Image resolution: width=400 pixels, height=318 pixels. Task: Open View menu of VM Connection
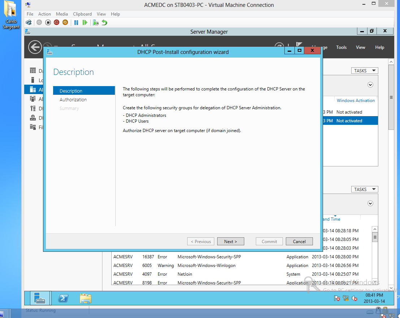[x=101, y=14]
